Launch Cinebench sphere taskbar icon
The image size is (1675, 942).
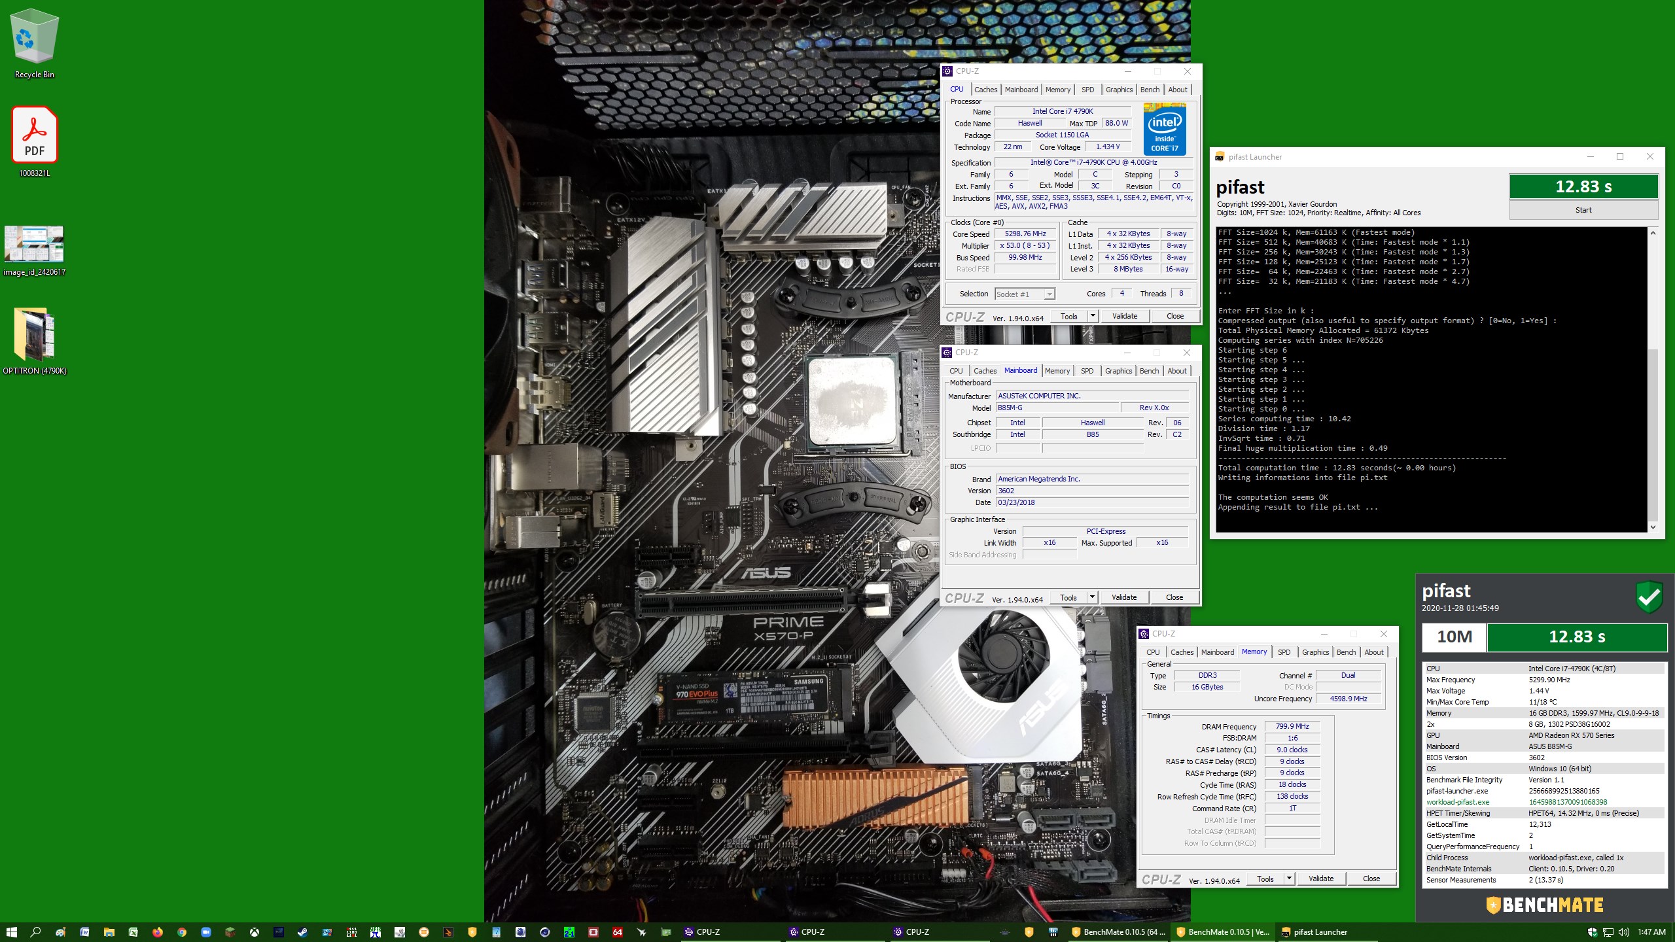[x=544, y=932]
